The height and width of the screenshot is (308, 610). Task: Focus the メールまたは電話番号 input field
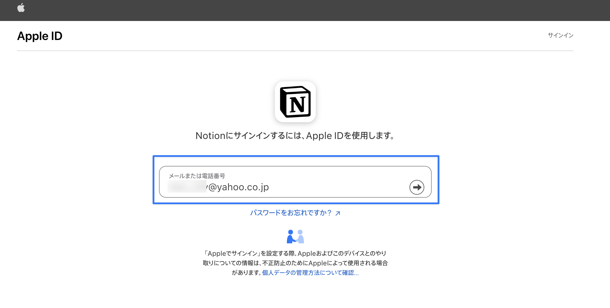295,182
